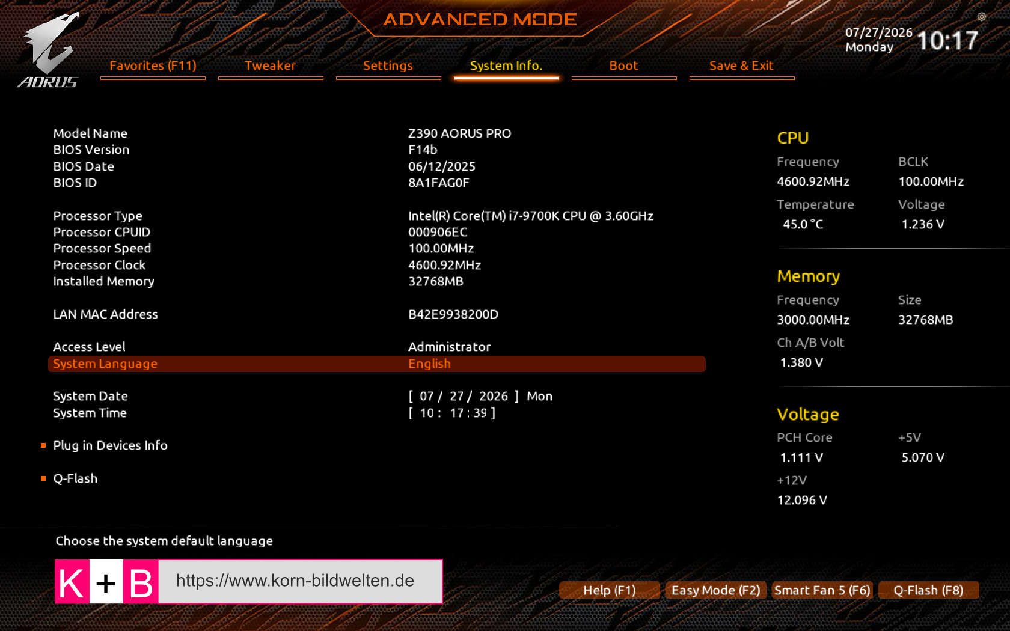Viewport: 1010px width, 631px height.
Task: Click the Processor Type label
Action: [x=97, y=216]
